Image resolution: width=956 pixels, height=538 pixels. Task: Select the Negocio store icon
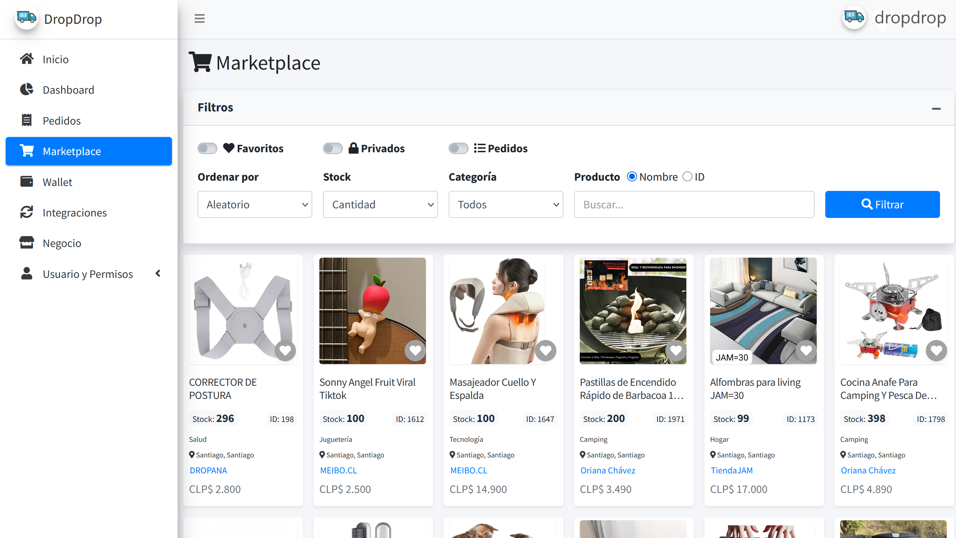(x=26, y=242)
